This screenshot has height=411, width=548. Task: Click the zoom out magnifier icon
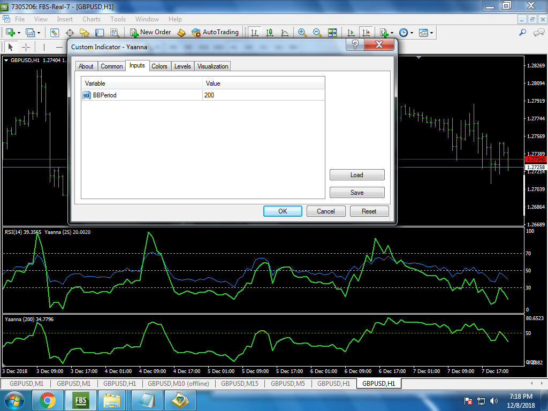pos(317,33)
